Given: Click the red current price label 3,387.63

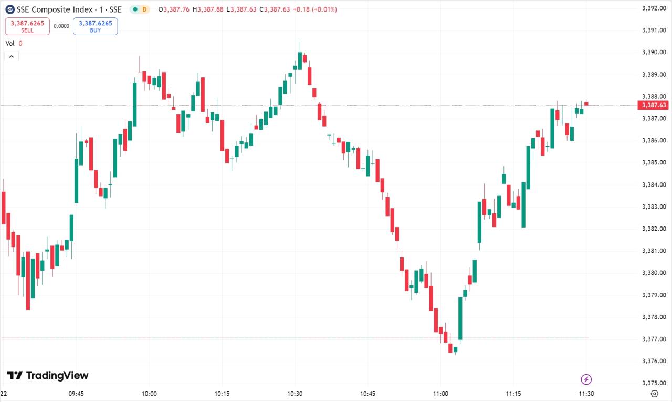Looking at the screenshot, I should 654,105.
